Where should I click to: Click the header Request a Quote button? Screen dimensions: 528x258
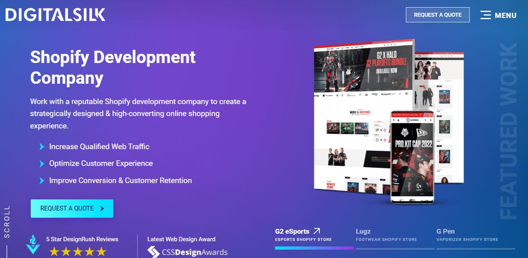[x=438, y=15]
